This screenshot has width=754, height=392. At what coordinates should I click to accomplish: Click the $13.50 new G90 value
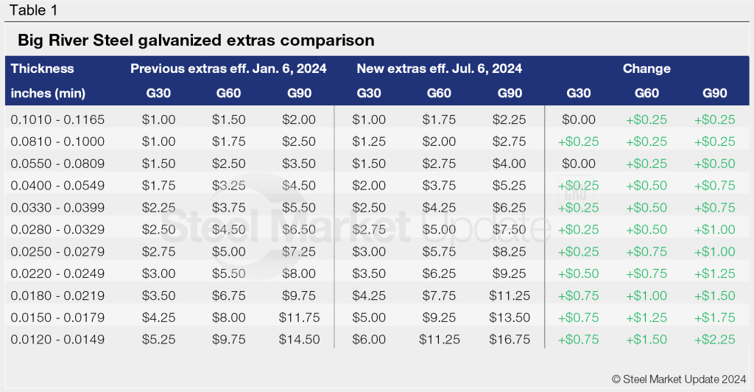point(510,318)
